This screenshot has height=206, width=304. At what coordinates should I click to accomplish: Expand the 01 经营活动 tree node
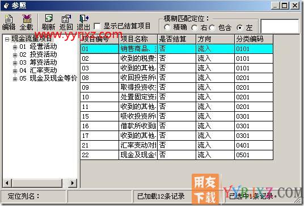15,47
